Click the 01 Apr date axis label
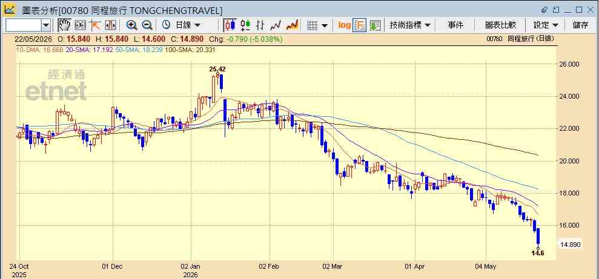The image size is (599, 279). (415, 266)
